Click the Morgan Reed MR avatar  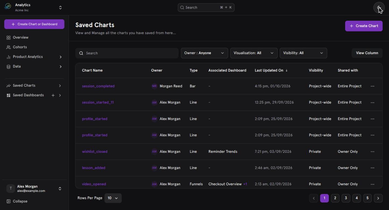point(154,86)
